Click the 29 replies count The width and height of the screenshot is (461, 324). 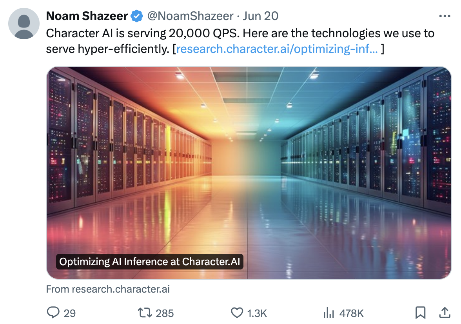(70, 313)
